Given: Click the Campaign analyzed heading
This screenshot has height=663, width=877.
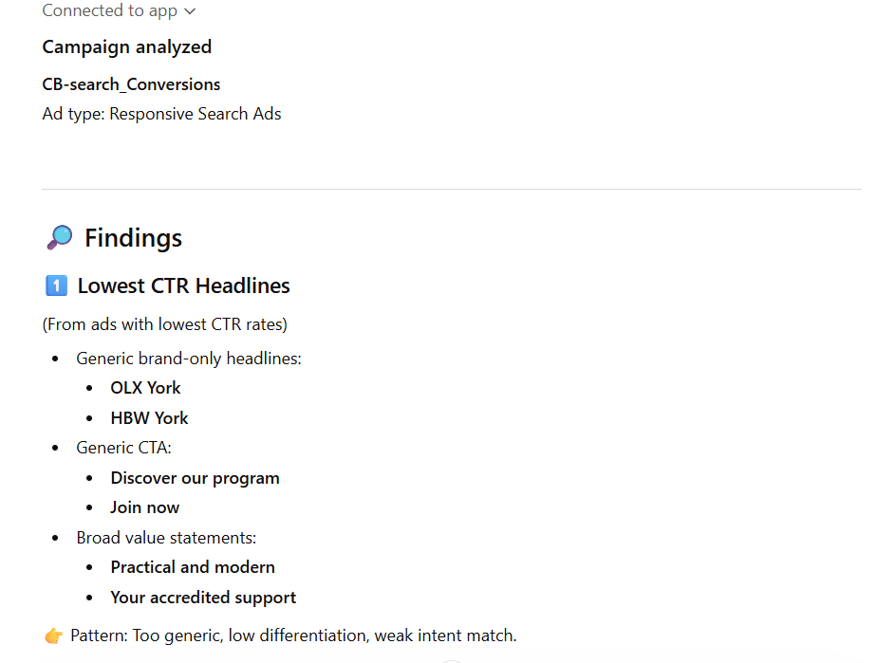Looking at the screenshot, I should (126, 46).
